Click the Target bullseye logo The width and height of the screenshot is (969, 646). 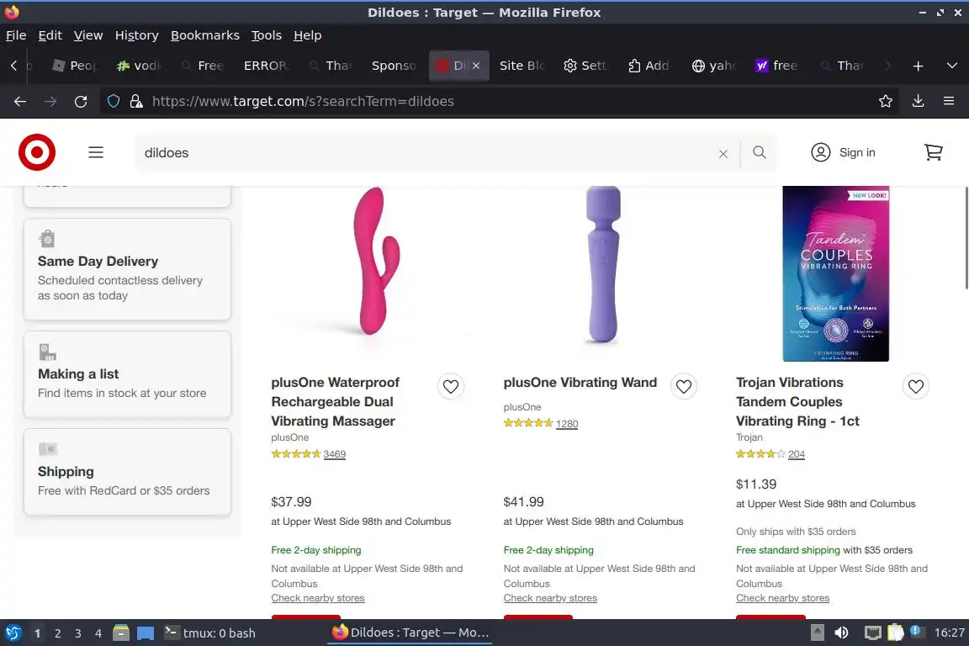37,152
